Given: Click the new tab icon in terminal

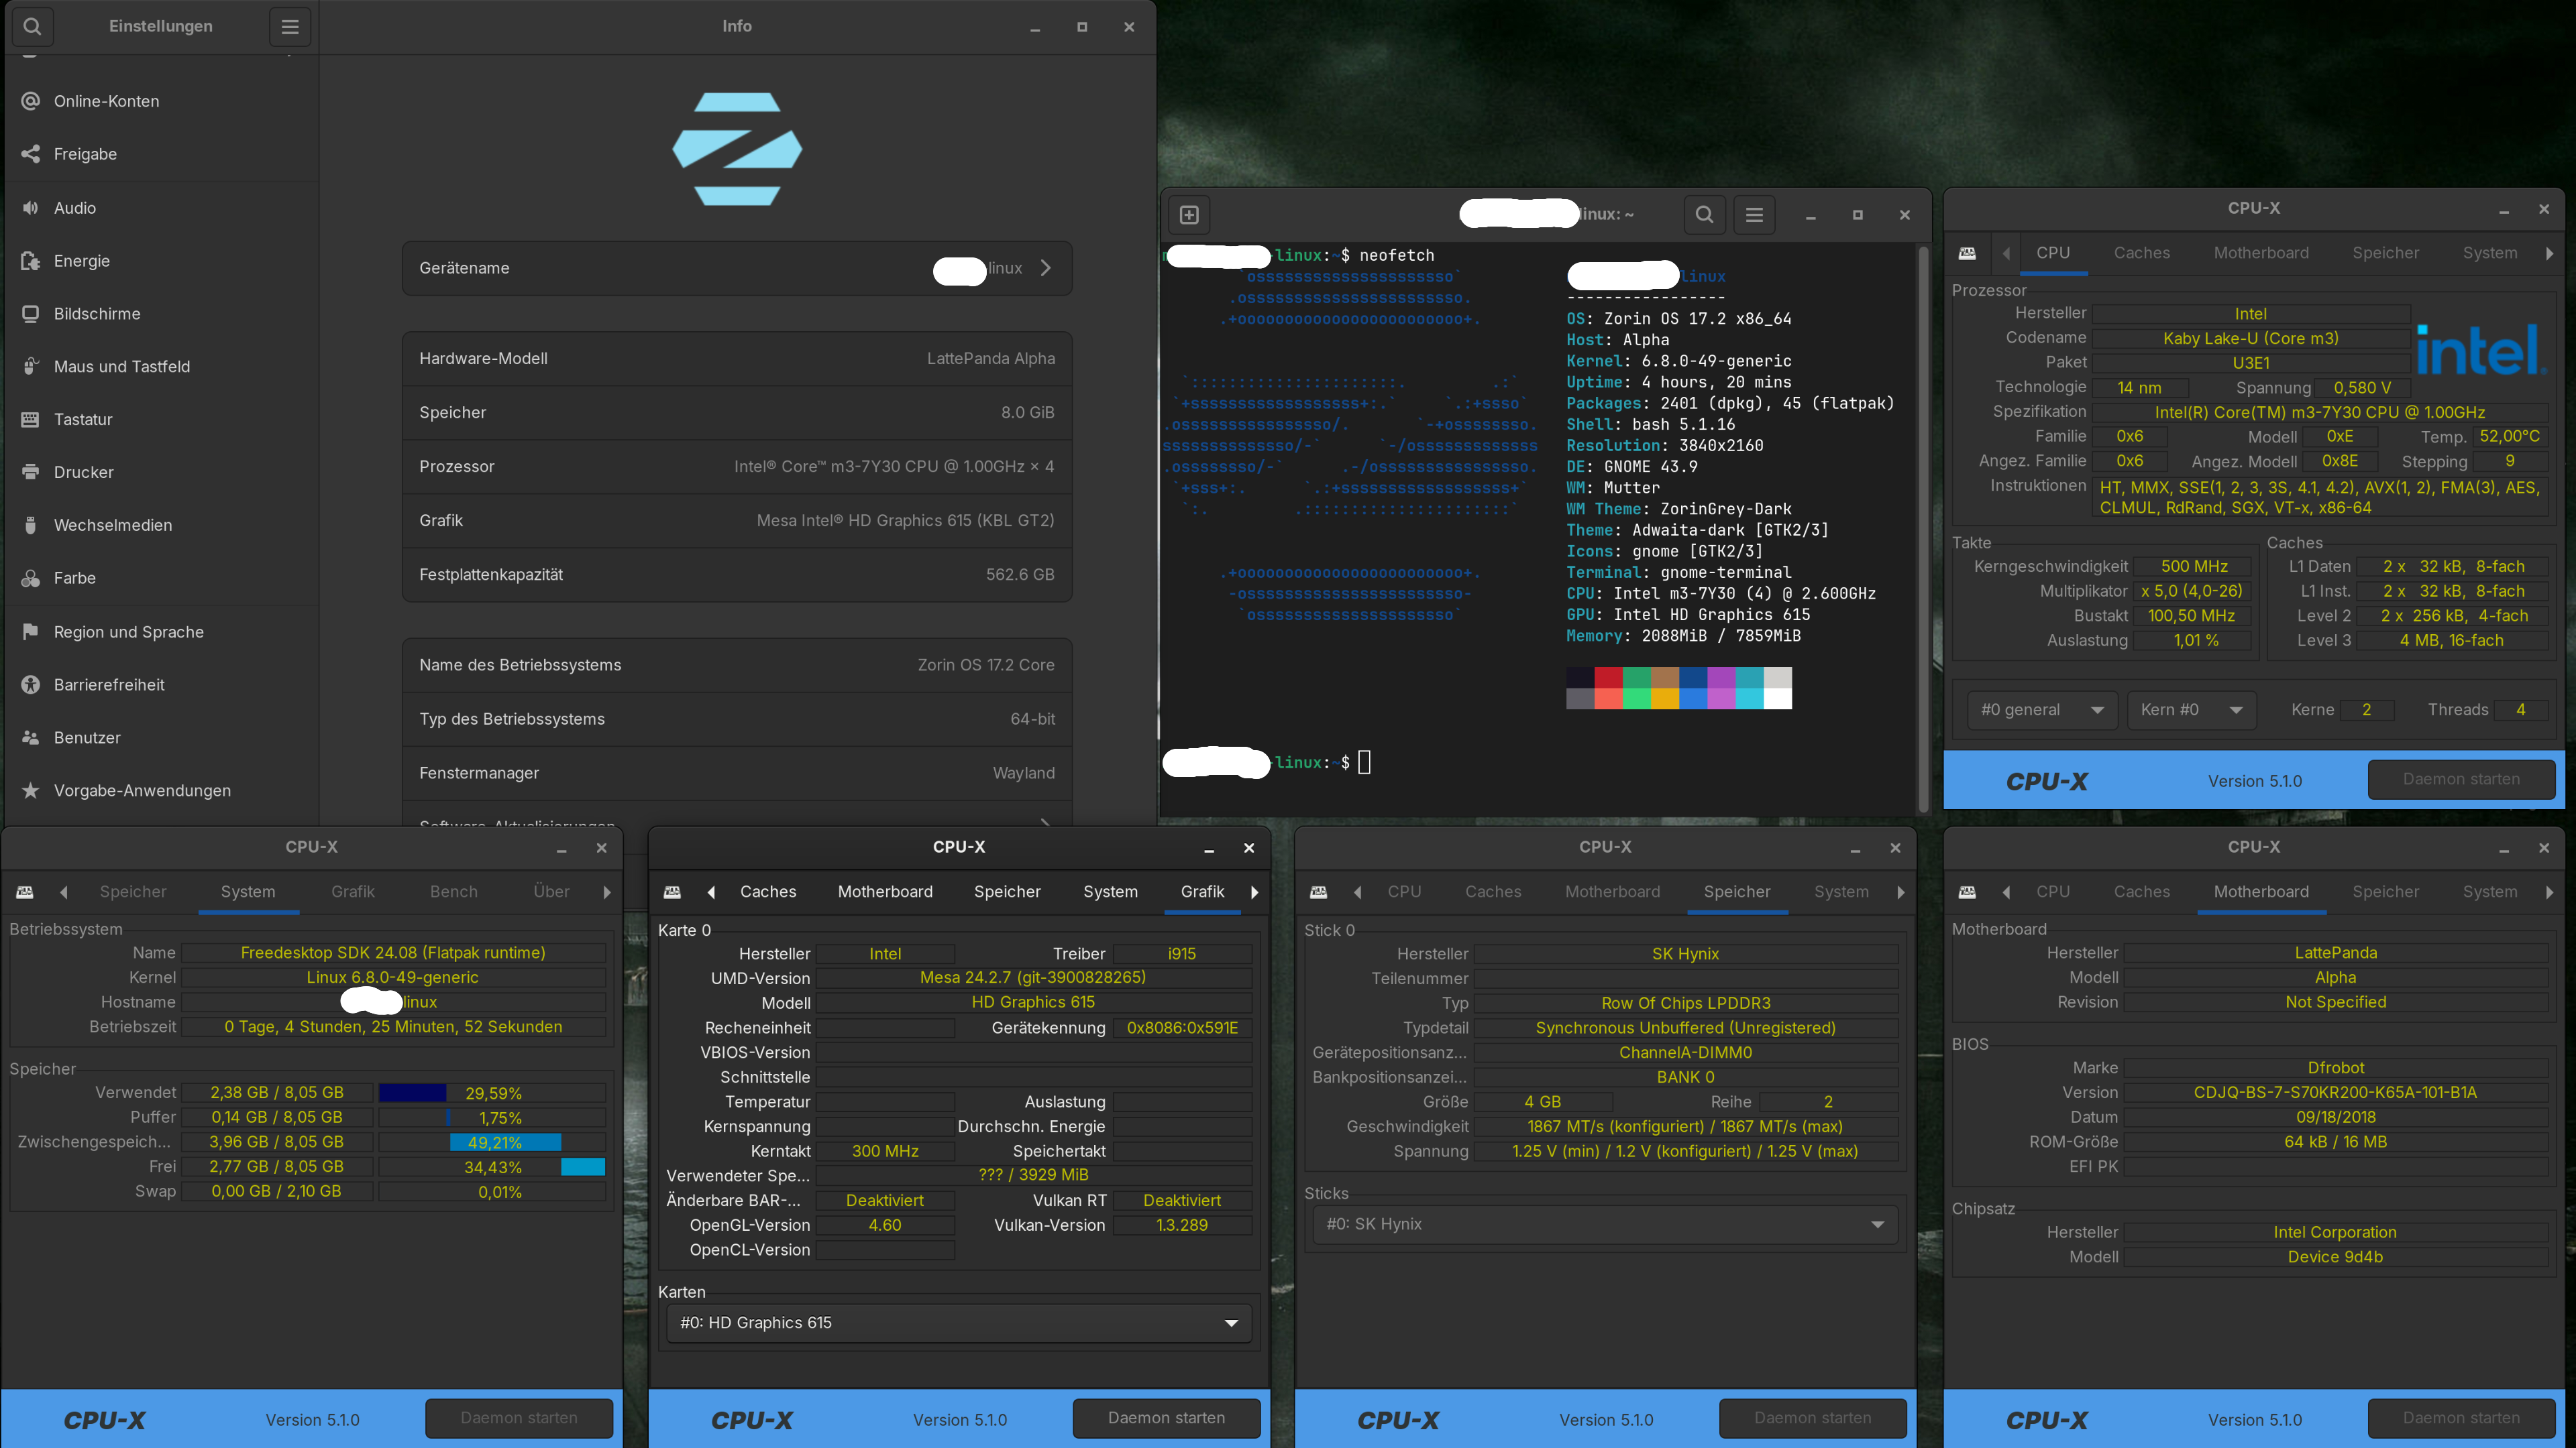Looking at the screenshot, I should (1189, 215).
